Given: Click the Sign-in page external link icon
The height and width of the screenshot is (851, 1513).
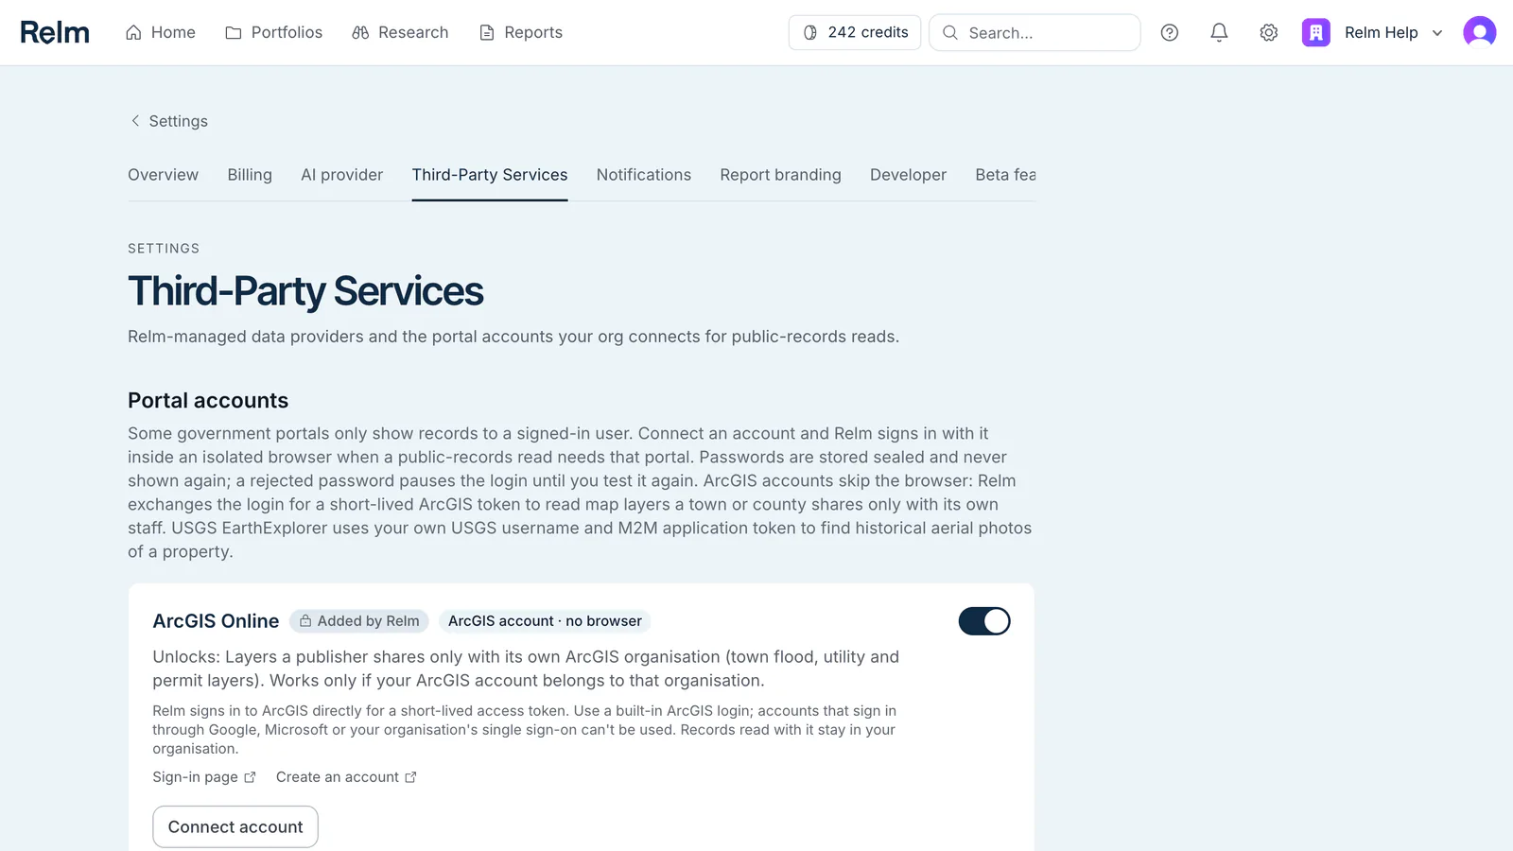Looking at the screenshot, I should 250,777.
